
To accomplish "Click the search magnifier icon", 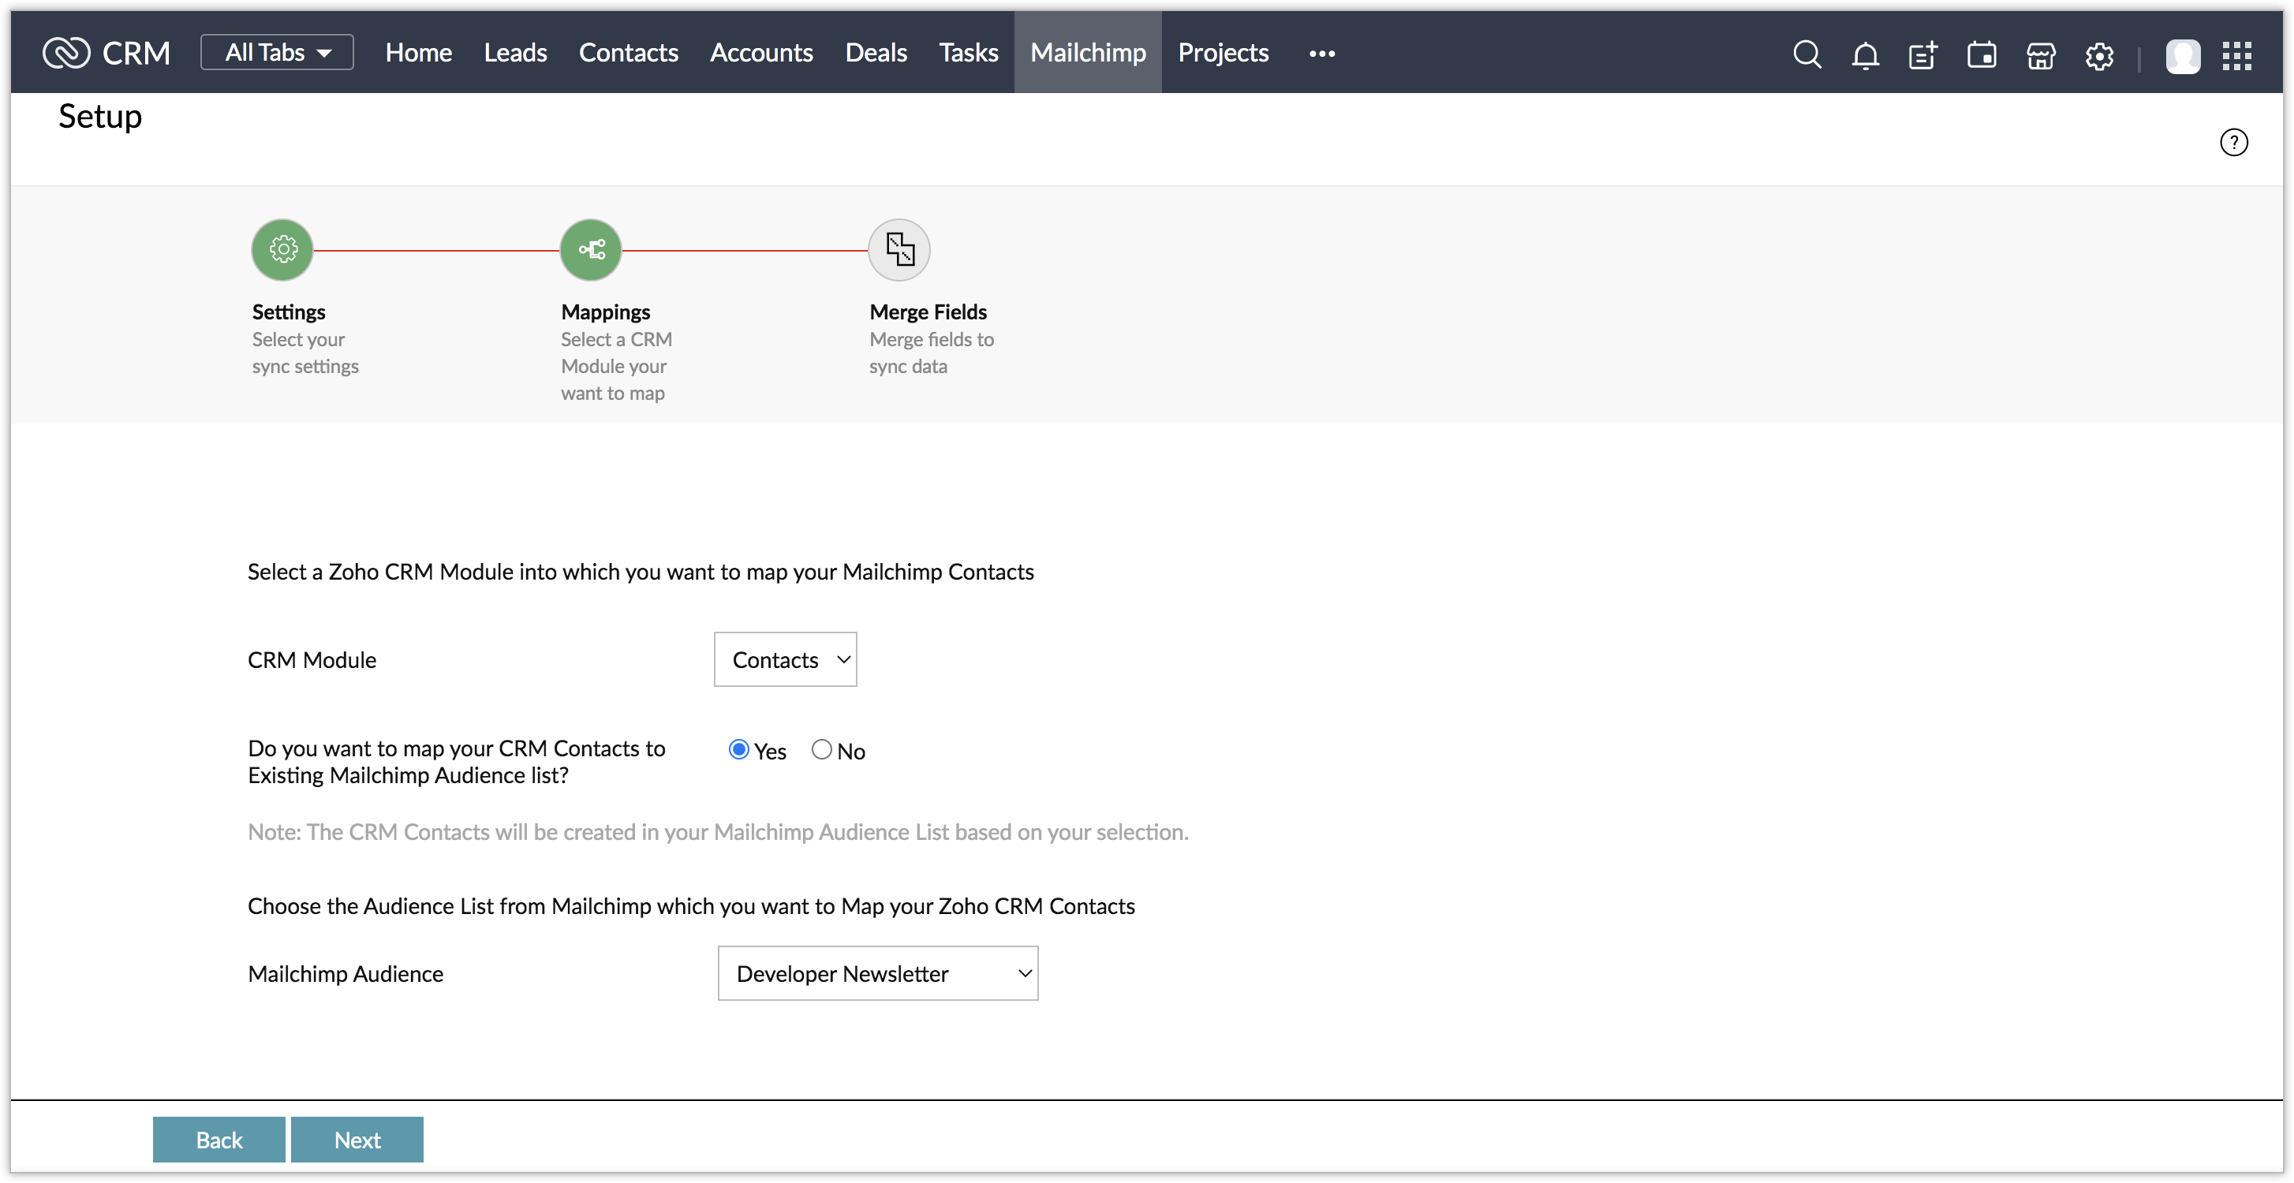I will click(x=1806, y=54).
